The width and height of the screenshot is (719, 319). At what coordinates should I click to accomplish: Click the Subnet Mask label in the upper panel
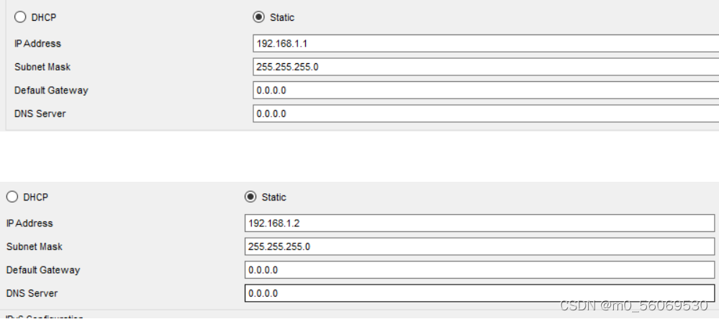click(x=42, y=68)
